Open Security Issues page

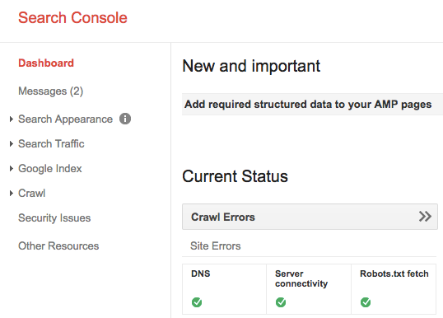pos(54,217)
